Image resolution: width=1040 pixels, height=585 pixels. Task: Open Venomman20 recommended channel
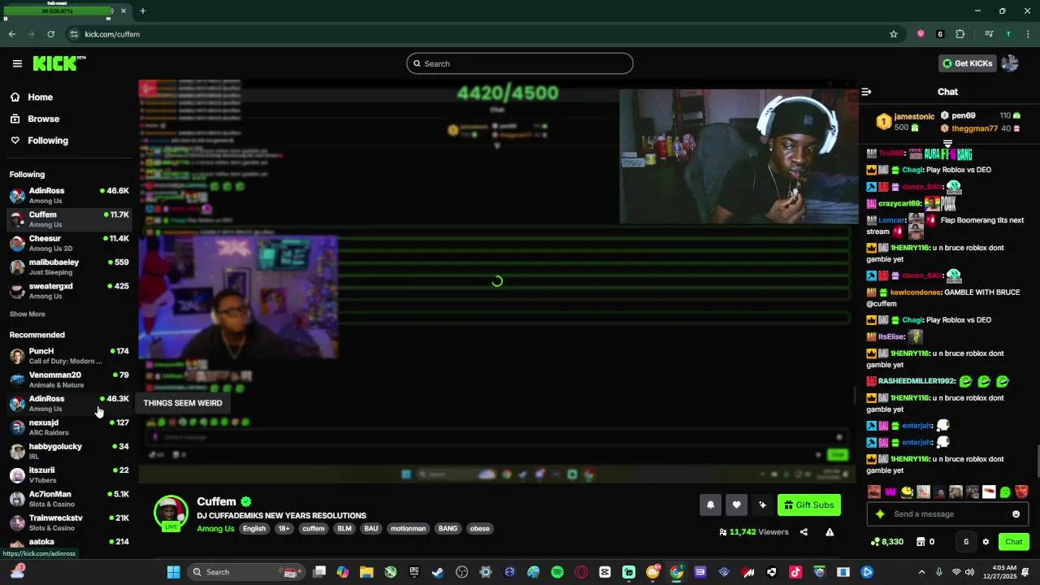[69, 379]
